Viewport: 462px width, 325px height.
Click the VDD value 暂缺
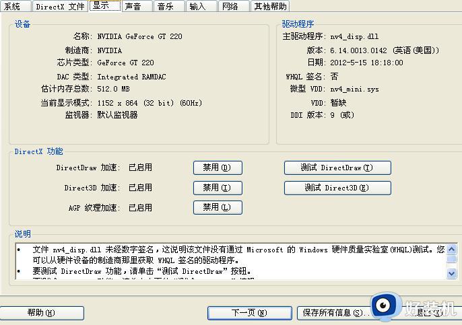click(x=338, y=103)
